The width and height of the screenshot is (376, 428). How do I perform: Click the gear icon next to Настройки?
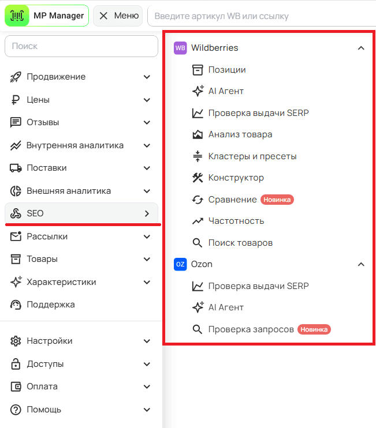(x=16, y=341)
